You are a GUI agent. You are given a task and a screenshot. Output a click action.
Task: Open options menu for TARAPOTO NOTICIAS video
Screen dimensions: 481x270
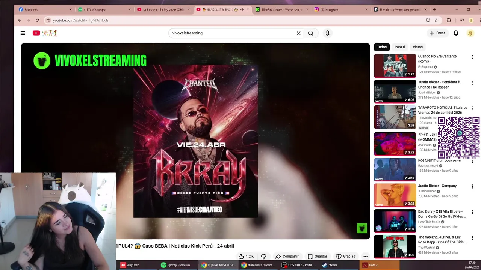[x=472, y=108]
